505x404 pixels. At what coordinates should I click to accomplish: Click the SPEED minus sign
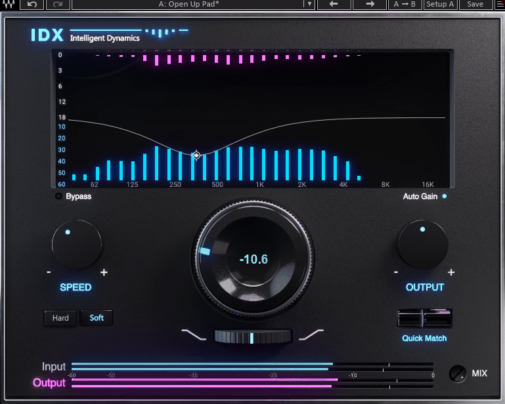49,272
